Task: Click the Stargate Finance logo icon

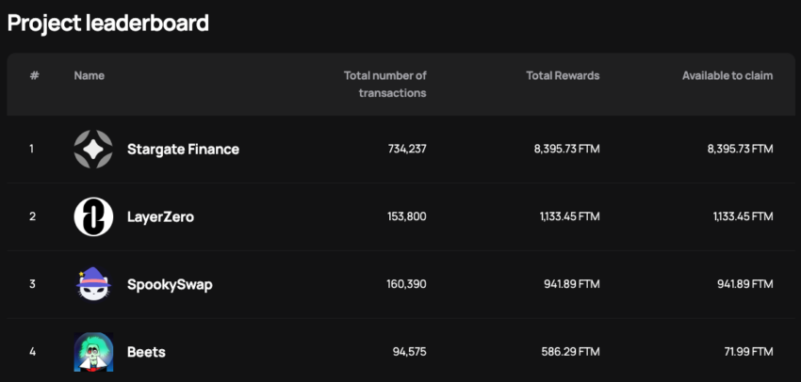Action: [93, 149]
